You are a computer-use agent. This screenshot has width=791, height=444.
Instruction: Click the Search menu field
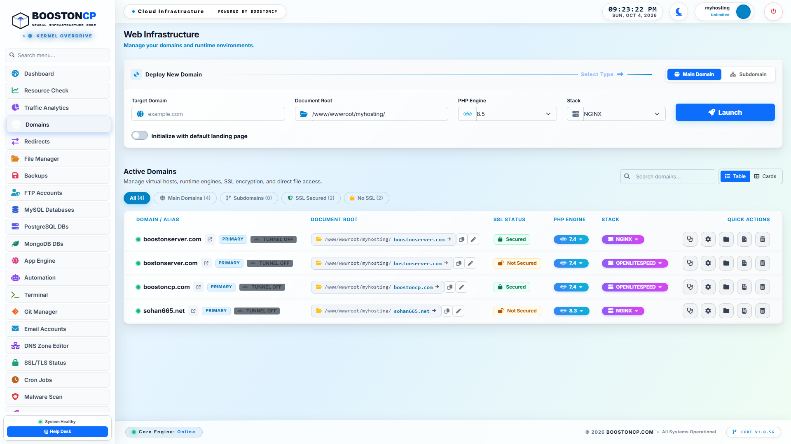pyautogui.click(x=58, y=55)
